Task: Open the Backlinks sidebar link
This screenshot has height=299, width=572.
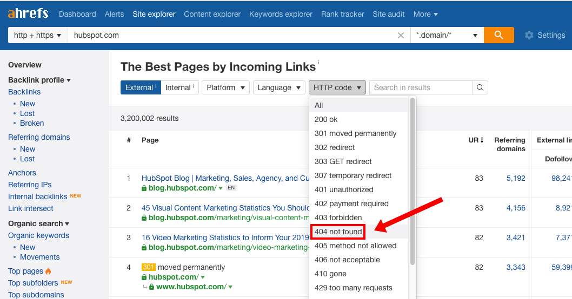Action: [x=24, y=92]
